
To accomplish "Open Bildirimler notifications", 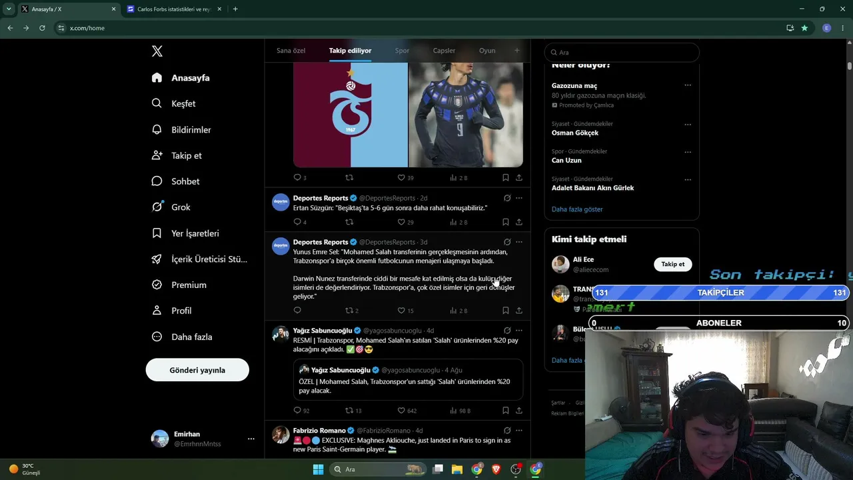I will (x=181, y=129).
